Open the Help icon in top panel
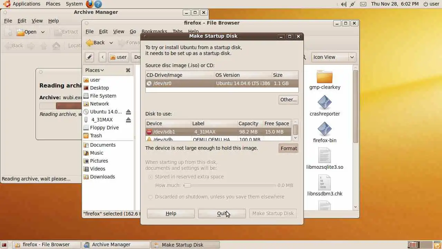The height and width of the screenshot is (249, 442). click(98, 4)
